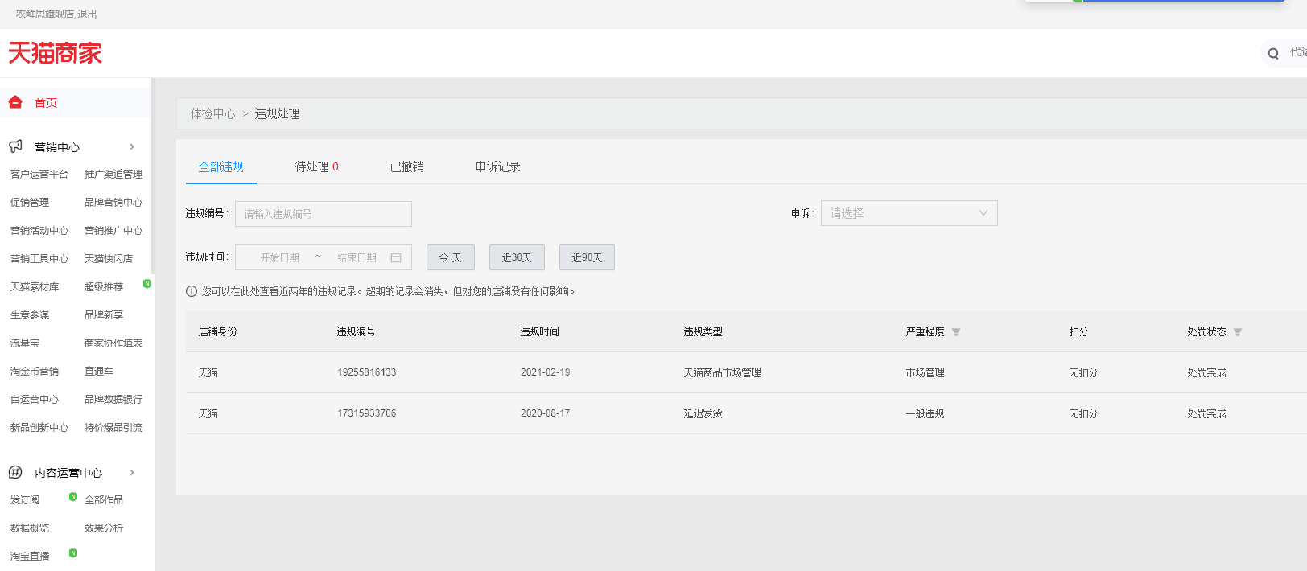Viewport: 1307px width, 571px height.
Task: Click the 内容运营中心 hash icon
Action: point(15,472)
